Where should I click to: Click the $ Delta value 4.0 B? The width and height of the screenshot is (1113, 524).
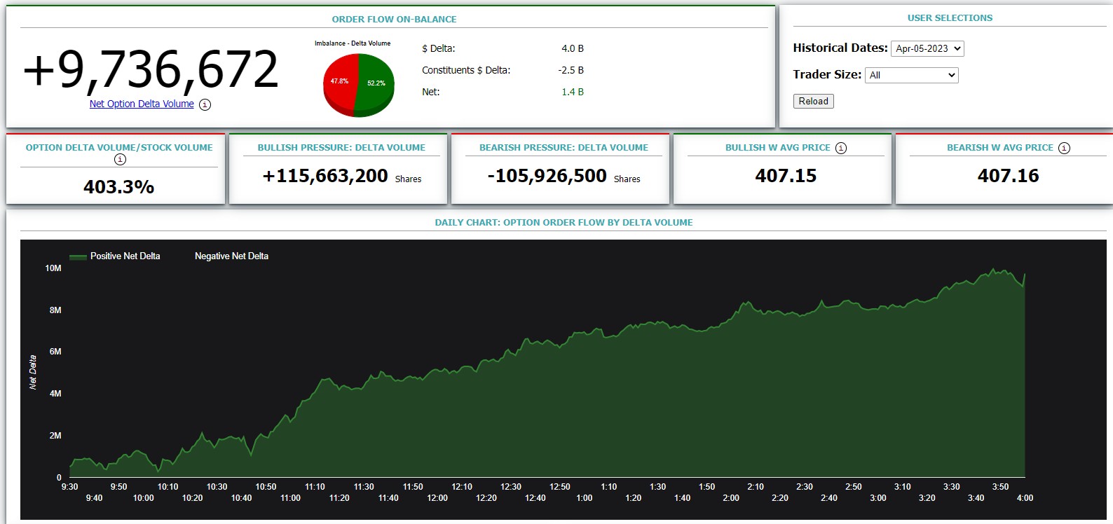[573, 48]
